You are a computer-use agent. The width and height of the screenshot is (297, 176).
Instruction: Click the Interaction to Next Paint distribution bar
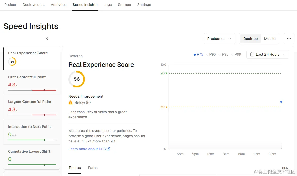click(x=32, y=140)
